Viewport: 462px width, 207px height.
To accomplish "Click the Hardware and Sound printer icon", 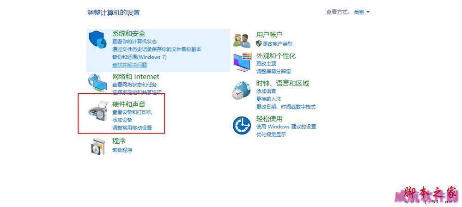I will [98, 111].
